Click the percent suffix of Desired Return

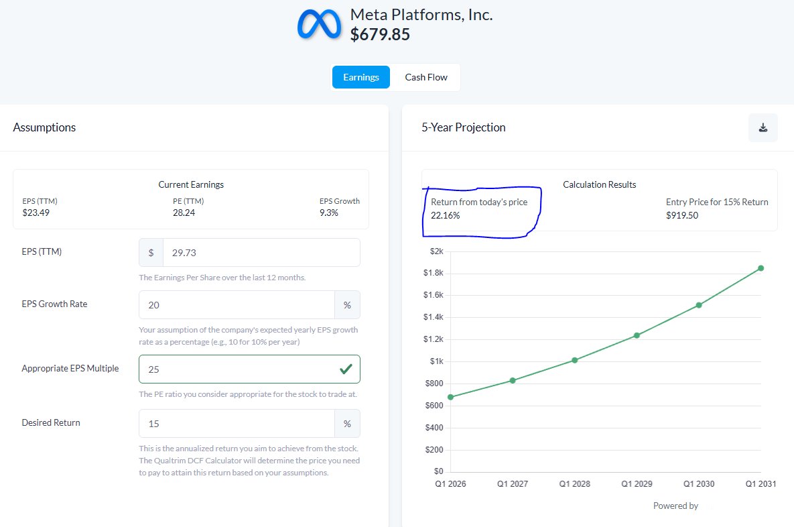pos(347,424)
